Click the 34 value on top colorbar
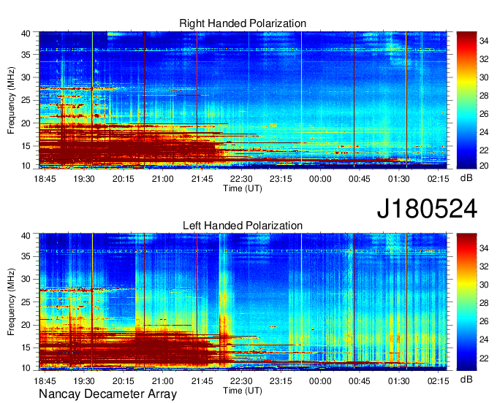Screen dimensions: 497x403 click(484, 41)
